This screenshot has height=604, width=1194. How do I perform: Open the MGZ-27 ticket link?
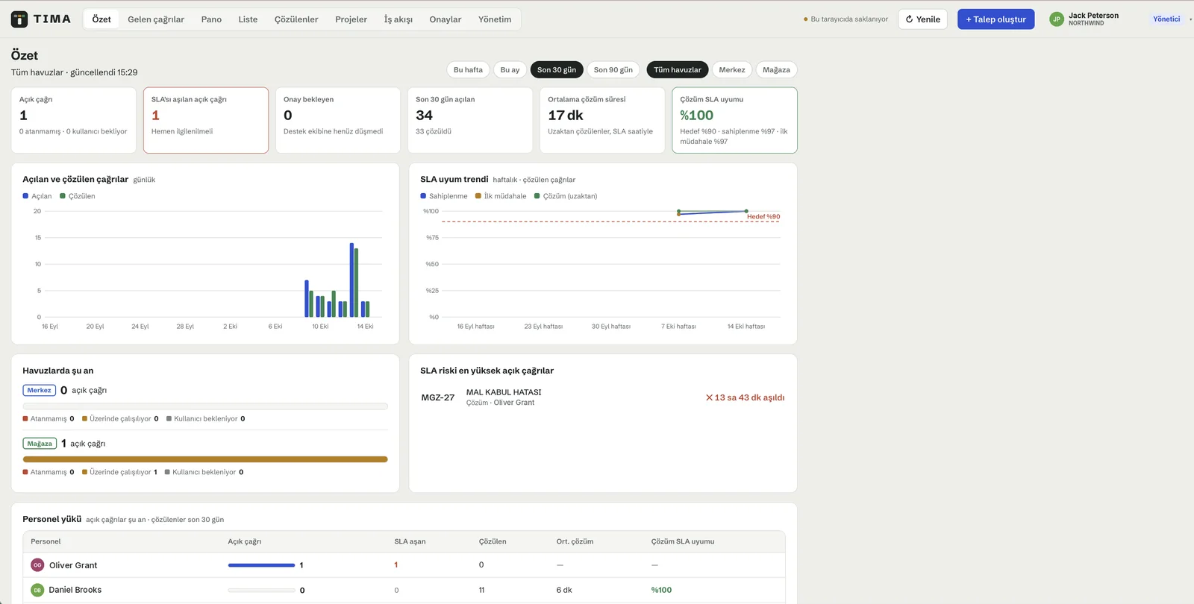pos(438,397)
